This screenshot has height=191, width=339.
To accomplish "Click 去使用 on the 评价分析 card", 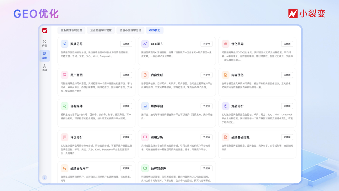I will point(126,137).
